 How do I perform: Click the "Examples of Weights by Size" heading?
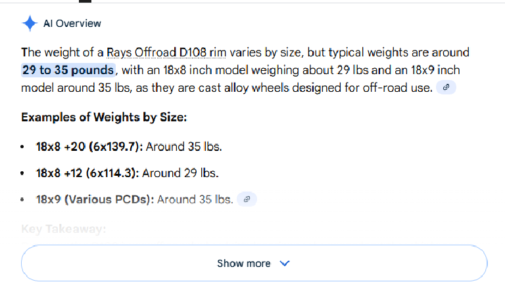pyautogui.click(x=104, y=117)
